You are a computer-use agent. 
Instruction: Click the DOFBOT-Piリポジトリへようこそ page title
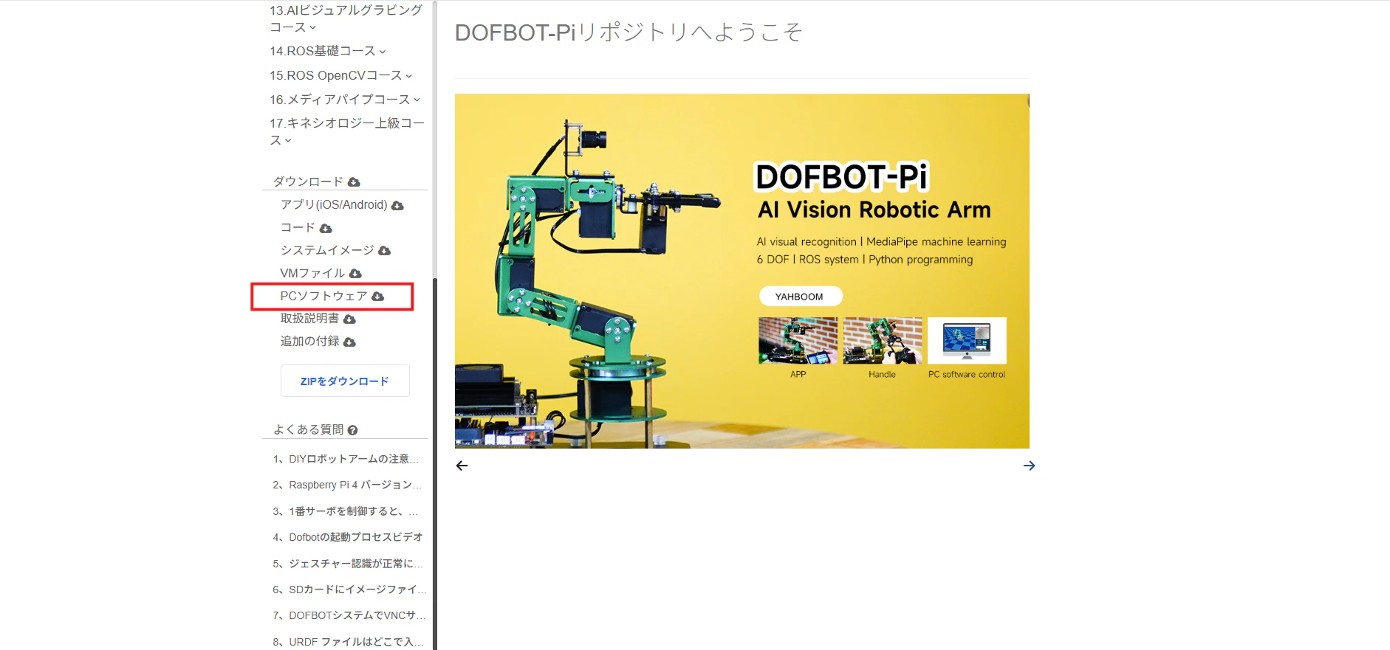point(629,32)
